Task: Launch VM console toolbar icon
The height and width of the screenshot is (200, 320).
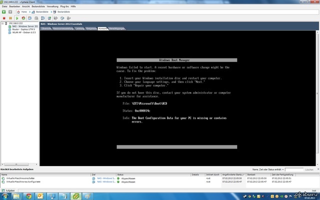Action: 49,18
